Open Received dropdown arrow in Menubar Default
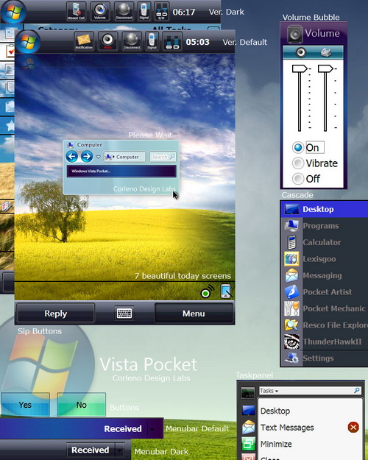The height and width of the screenshot is (460, 368). [x=152, y=429]
